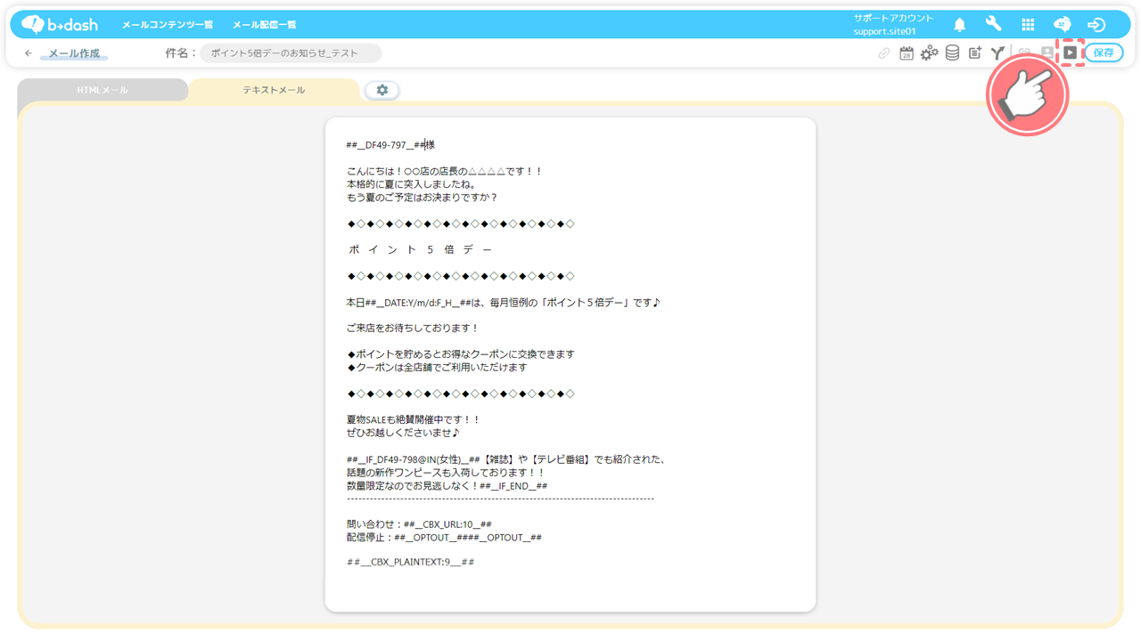The image size is (1141, 641).
Task: Click line ぜひお越しくださいませ♪
Action: click(x=403, y=433)
